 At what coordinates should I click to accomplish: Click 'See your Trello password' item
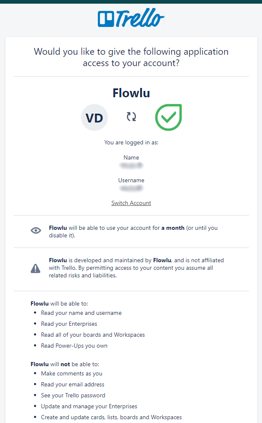click(x=73, y=395)
